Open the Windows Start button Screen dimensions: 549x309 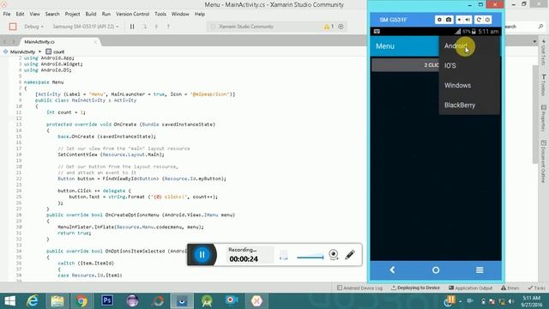tap(9, 301)
